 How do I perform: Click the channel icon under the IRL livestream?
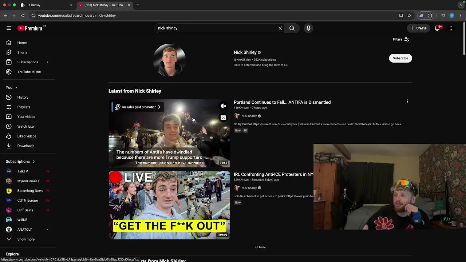tap(237, 188)
